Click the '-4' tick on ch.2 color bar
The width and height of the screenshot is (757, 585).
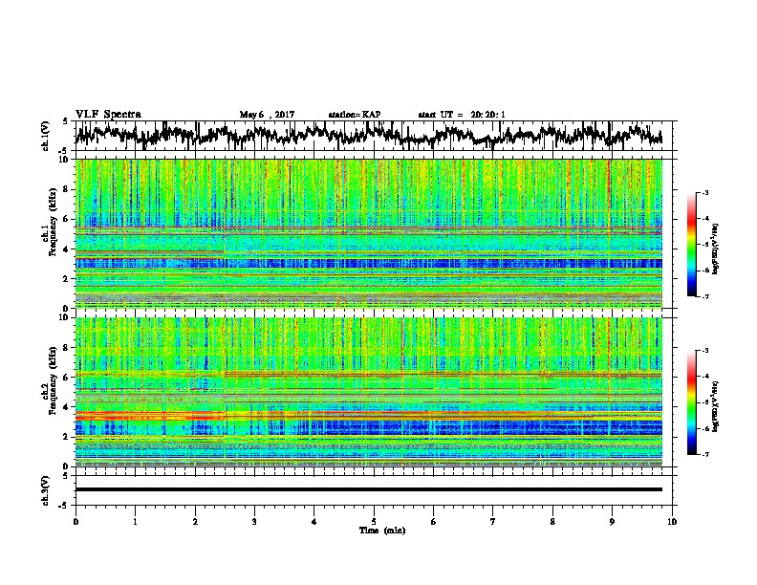tap(705, 376)
